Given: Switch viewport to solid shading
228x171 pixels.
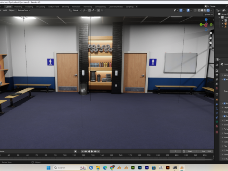Looking at the screenshot, I should click(202, 10).
